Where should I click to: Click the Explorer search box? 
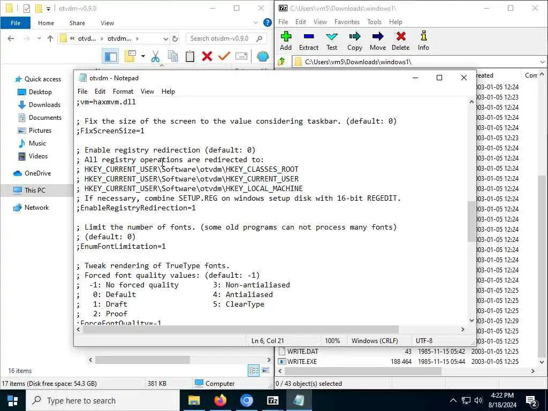click(x=226, y=39)
